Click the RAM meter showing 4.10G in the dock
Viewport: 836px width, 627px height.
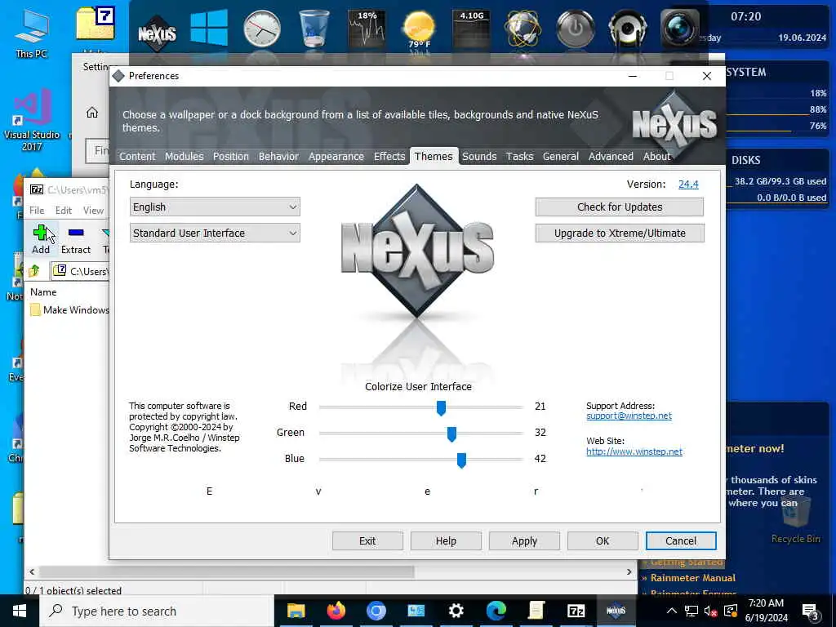[471, 29]
